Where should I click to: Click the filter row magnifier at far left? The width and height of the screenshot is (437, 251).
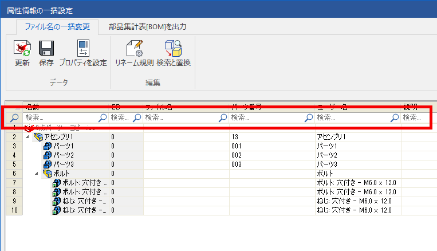coord(14,117)
